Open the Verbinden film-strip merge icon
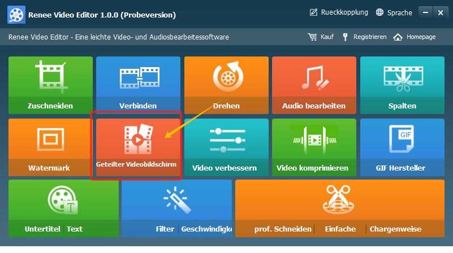 click(140, 77)
